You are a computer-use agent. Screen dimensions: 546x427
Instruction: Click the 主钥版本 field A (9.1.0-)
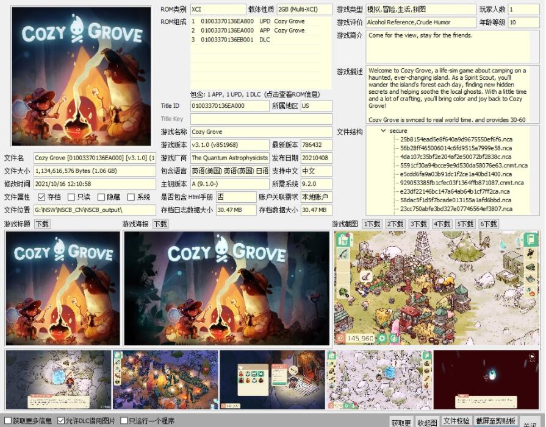(x=229, y=184)
